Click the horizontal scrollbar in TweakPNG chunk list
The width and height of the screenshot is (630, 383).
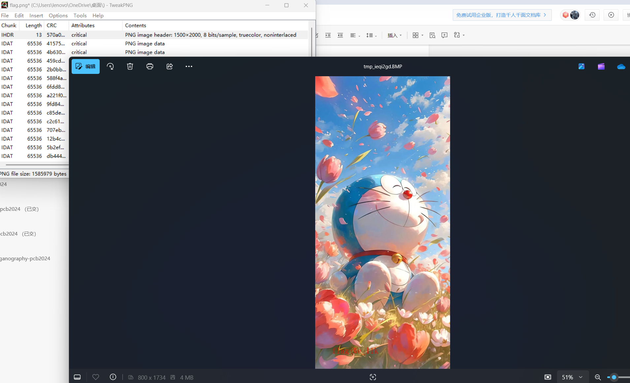[x=37, y=165]
